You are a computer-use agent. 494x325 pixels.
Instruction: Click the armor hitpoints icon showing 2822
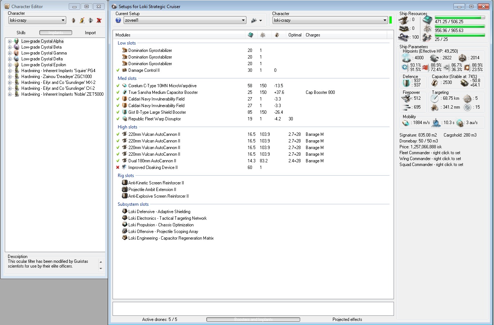(434, 58)
